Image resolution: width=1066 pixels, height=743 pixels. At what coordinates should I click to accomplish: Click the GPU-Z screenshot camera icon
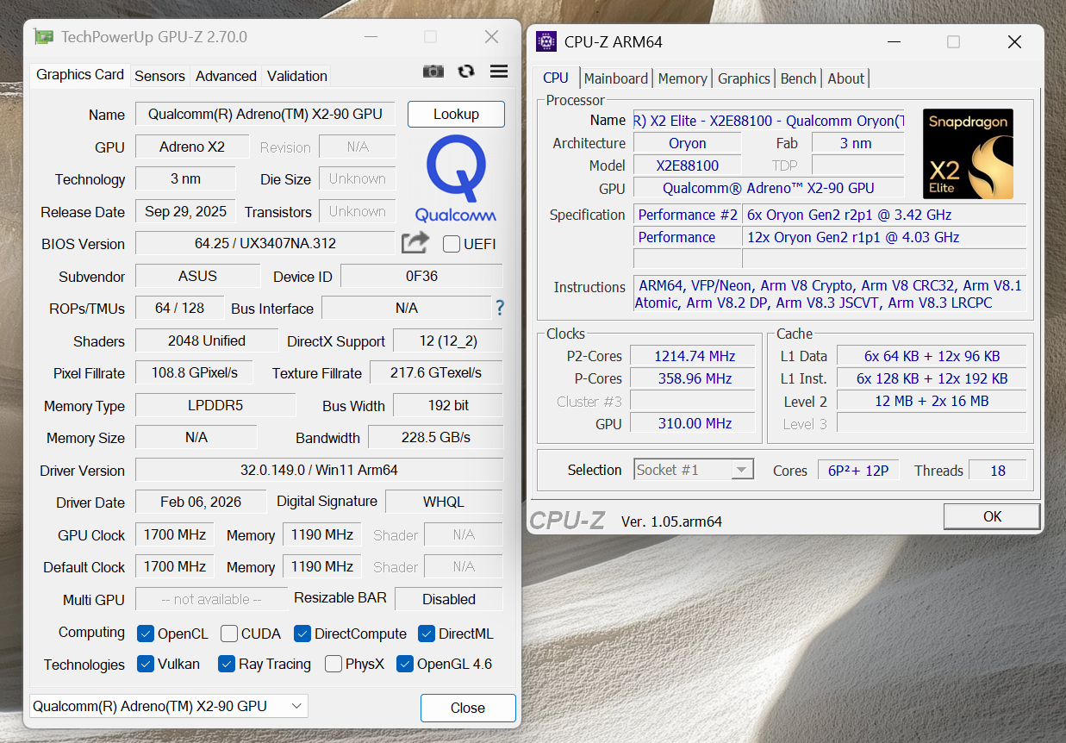pos(433,72)
